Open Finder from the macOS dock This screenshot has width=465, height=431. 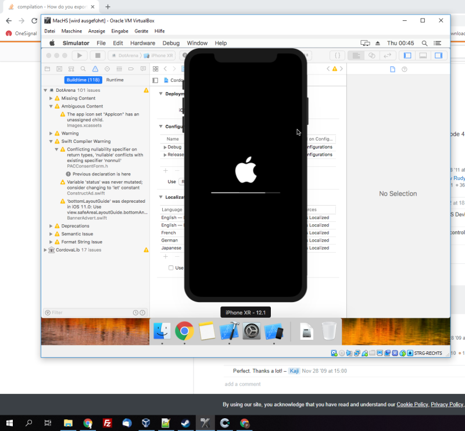coord(162,331)
